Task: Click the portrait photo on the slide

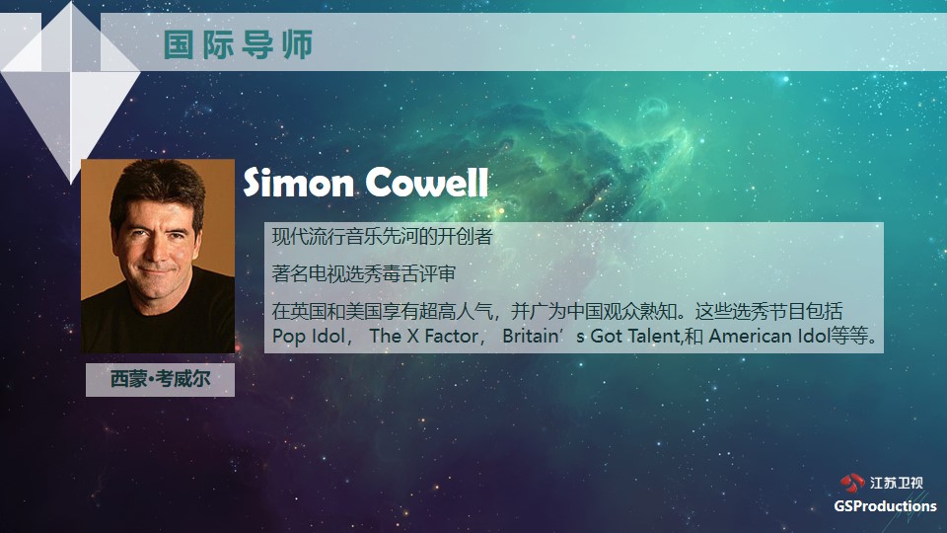Action: pyautogui.click(x=158, y=257)
